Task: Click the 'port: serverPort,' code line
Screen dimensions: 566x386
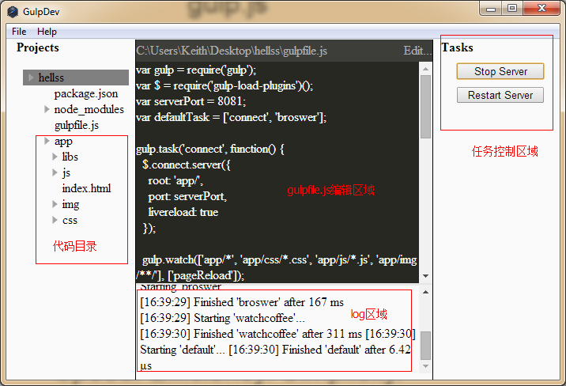Action: coord(187,196)
